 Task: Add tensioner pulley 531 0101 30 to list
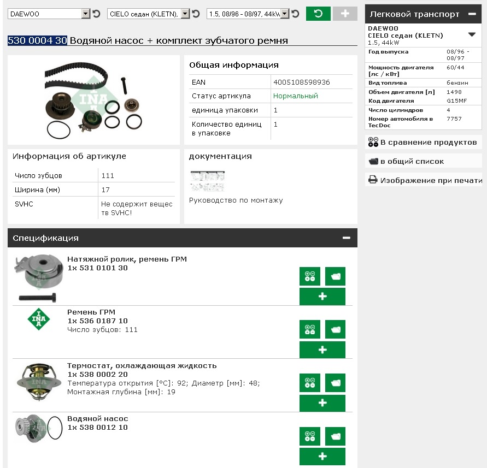pos(335,276)
